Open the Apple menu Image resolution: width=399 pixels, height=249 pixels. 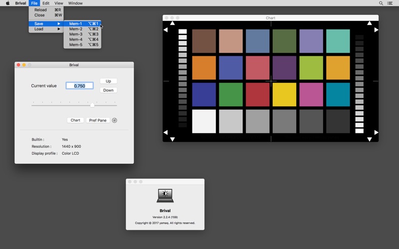click(x=7, y=3)
